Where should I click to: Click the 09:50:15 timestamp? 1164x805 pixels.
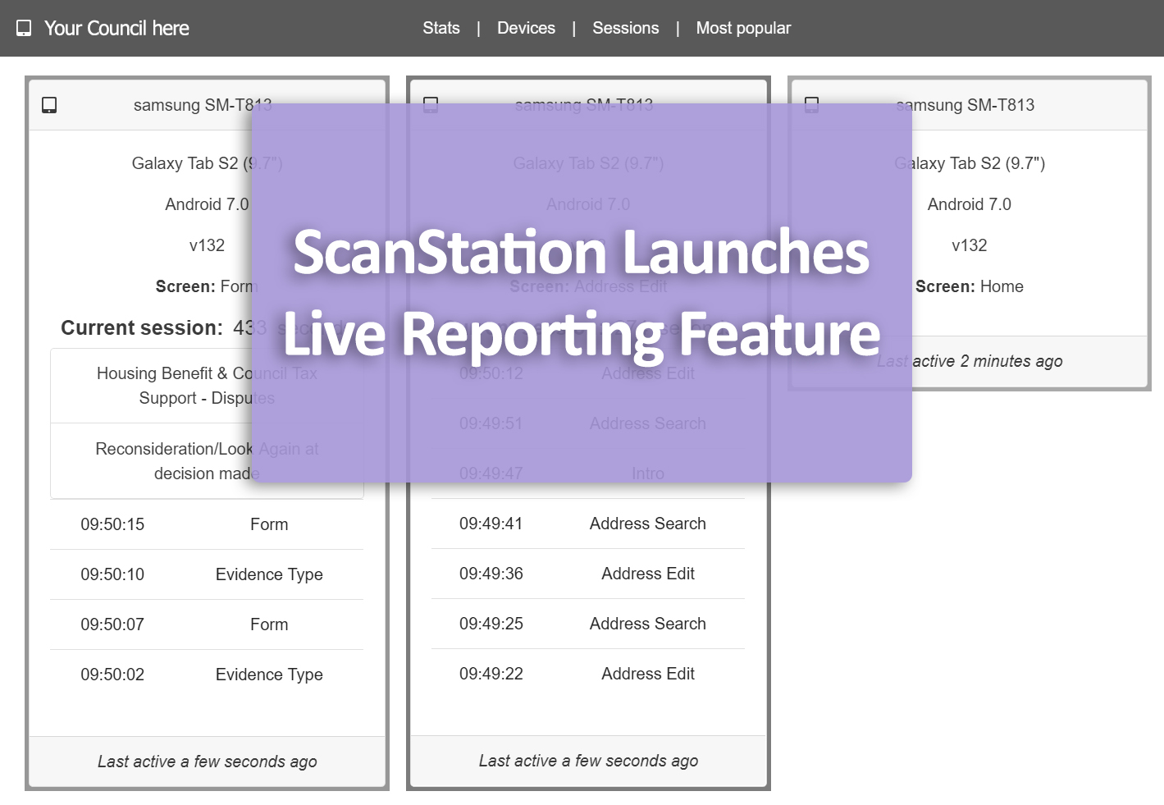coord(112,524)
